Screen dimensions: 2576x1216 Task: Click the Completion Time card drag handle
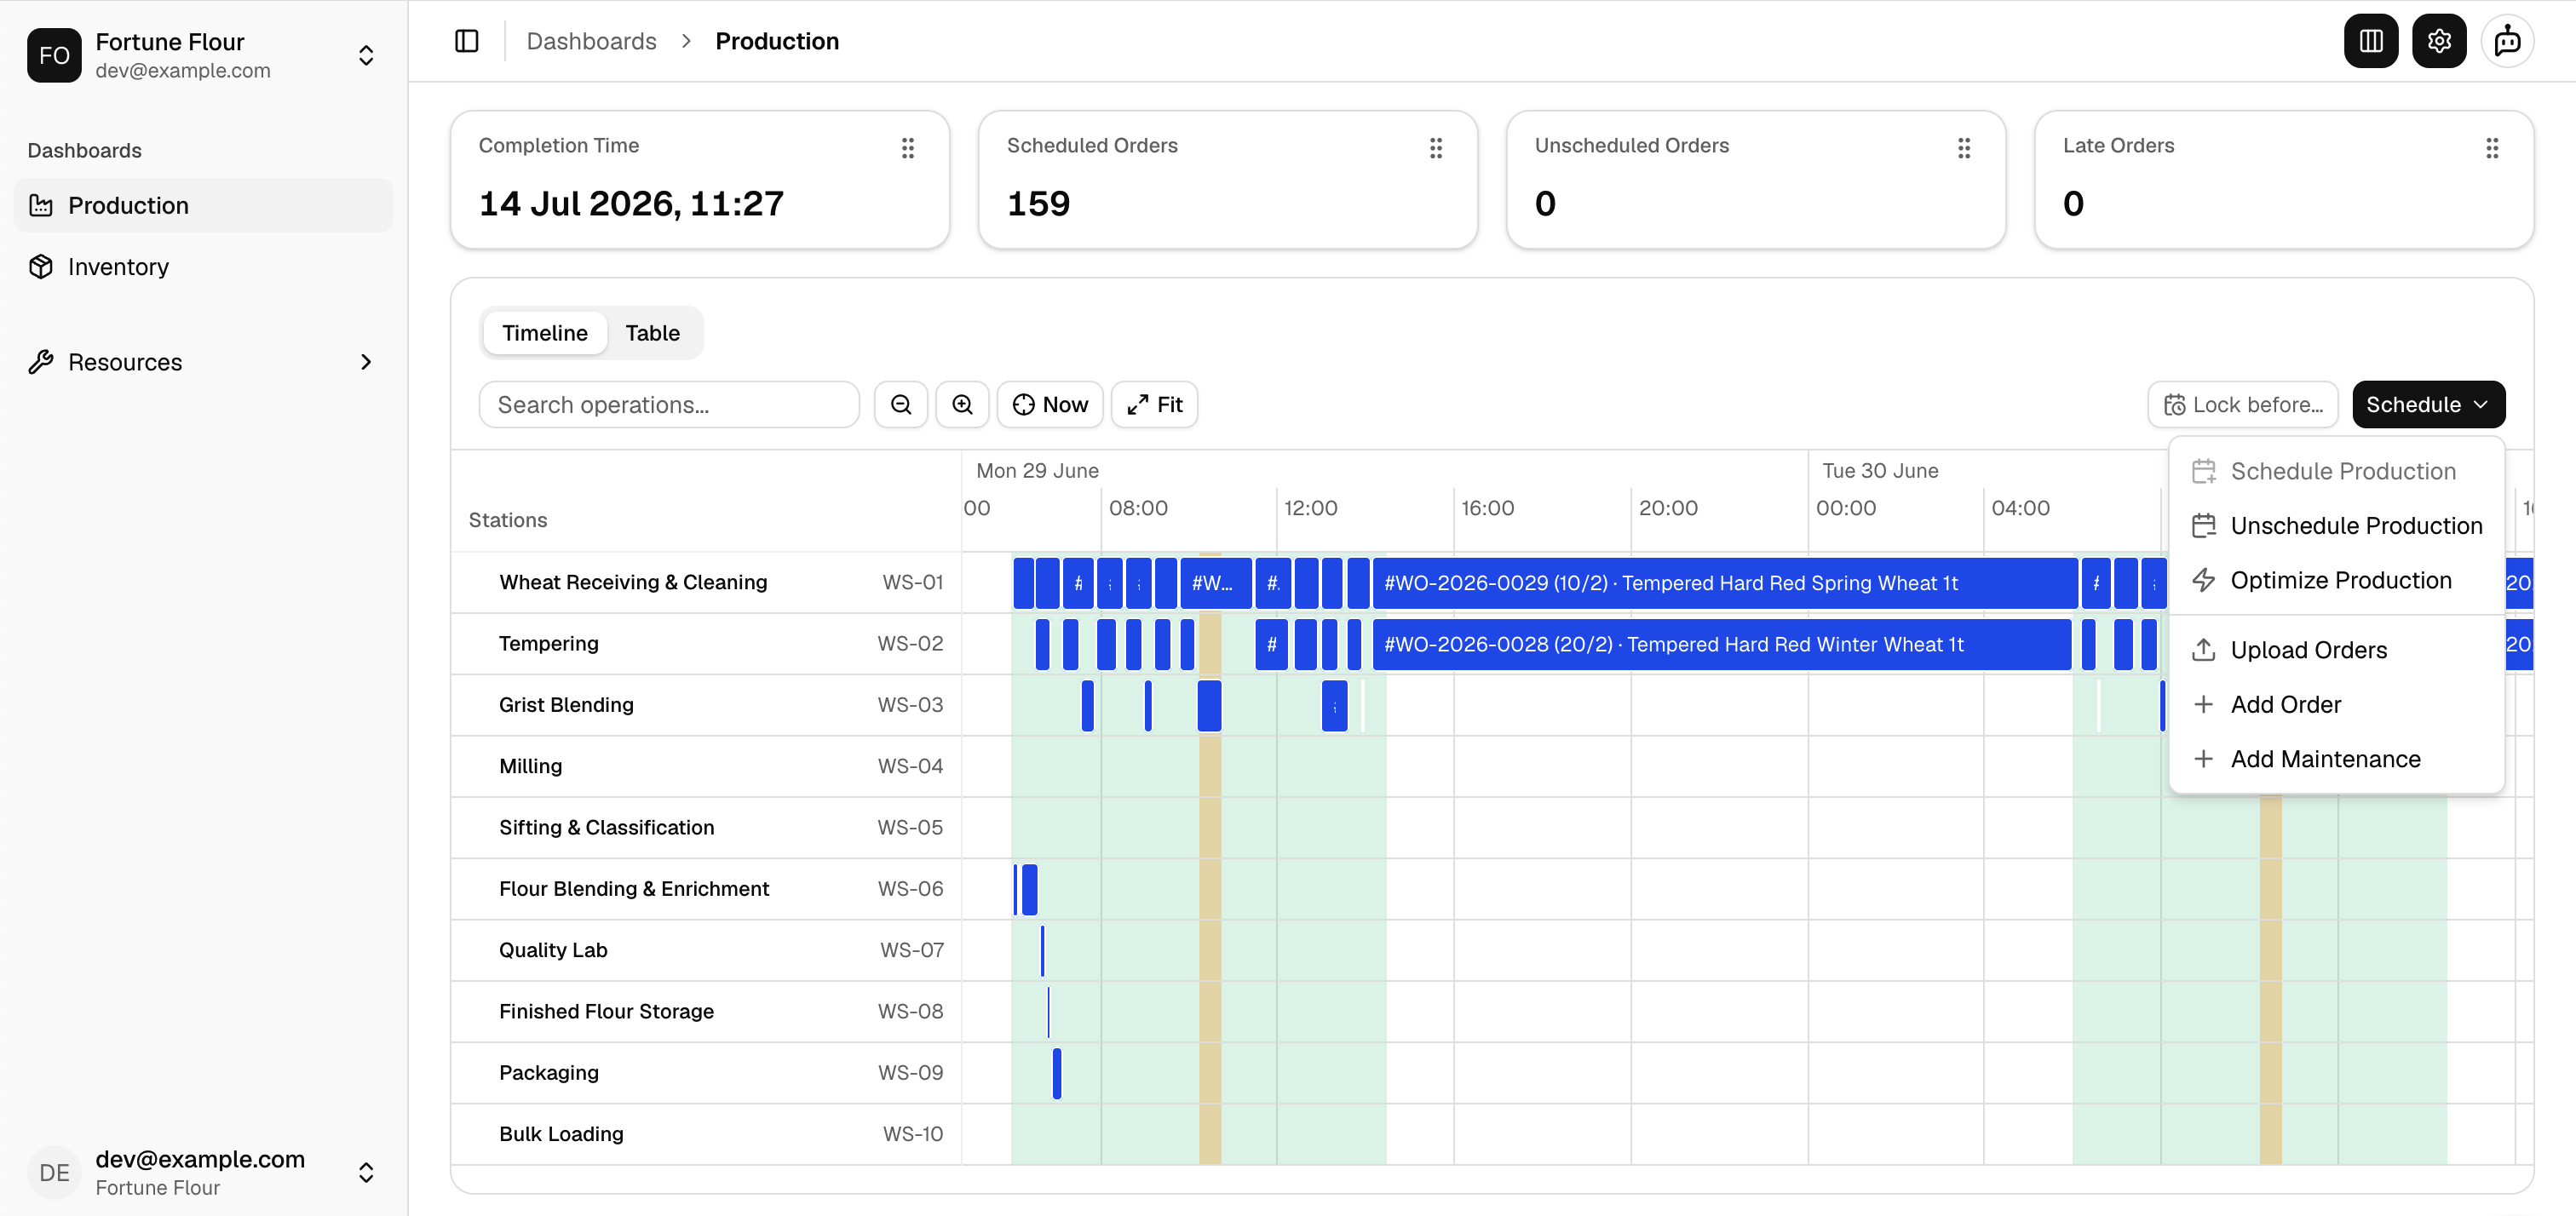point(908,148)
